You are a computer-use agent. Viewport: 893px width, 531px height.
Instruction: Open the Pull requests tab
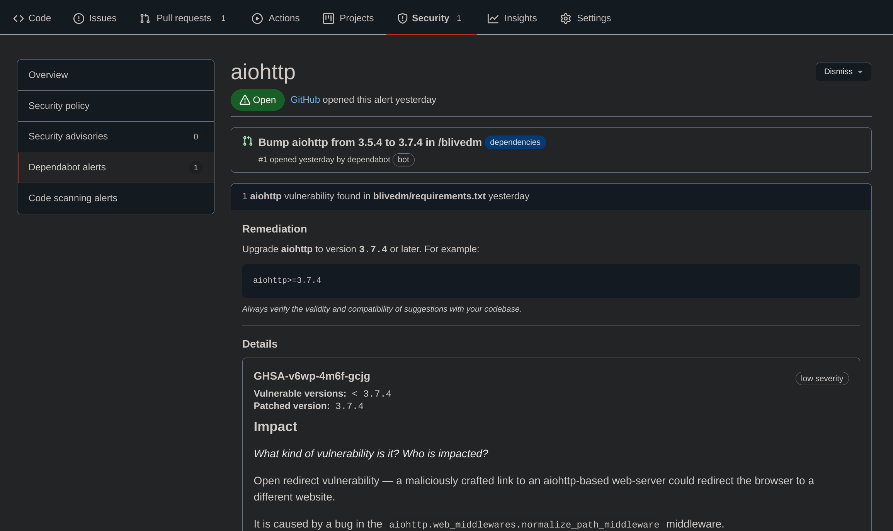[183, 18]
